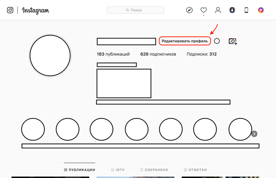
Task: Click the profile person icon in header
Action: click(218, 10)
